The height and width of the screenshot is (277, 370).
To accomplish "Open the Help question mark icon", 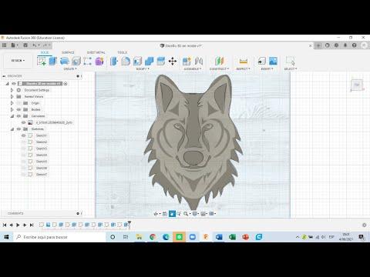I will click(355, 45).
